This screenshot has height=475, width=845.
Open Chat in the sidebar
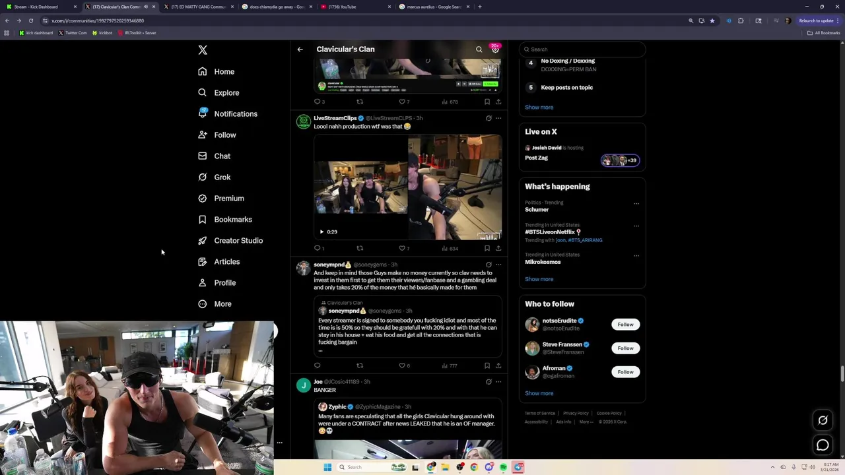point(214,156)
